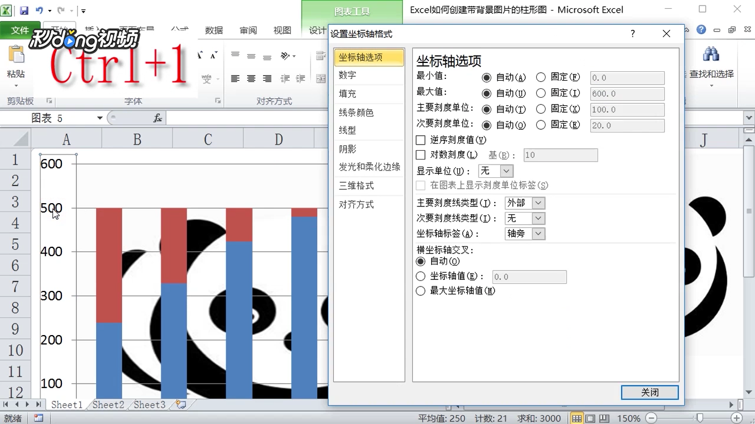
Task: Click the Paste (粘贴) clipboard icon
Action: pyautogui.click(x=16, y=55)
